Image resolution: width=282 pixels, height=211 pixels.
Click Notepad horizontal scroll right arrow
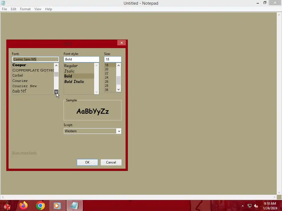(274, 197)
